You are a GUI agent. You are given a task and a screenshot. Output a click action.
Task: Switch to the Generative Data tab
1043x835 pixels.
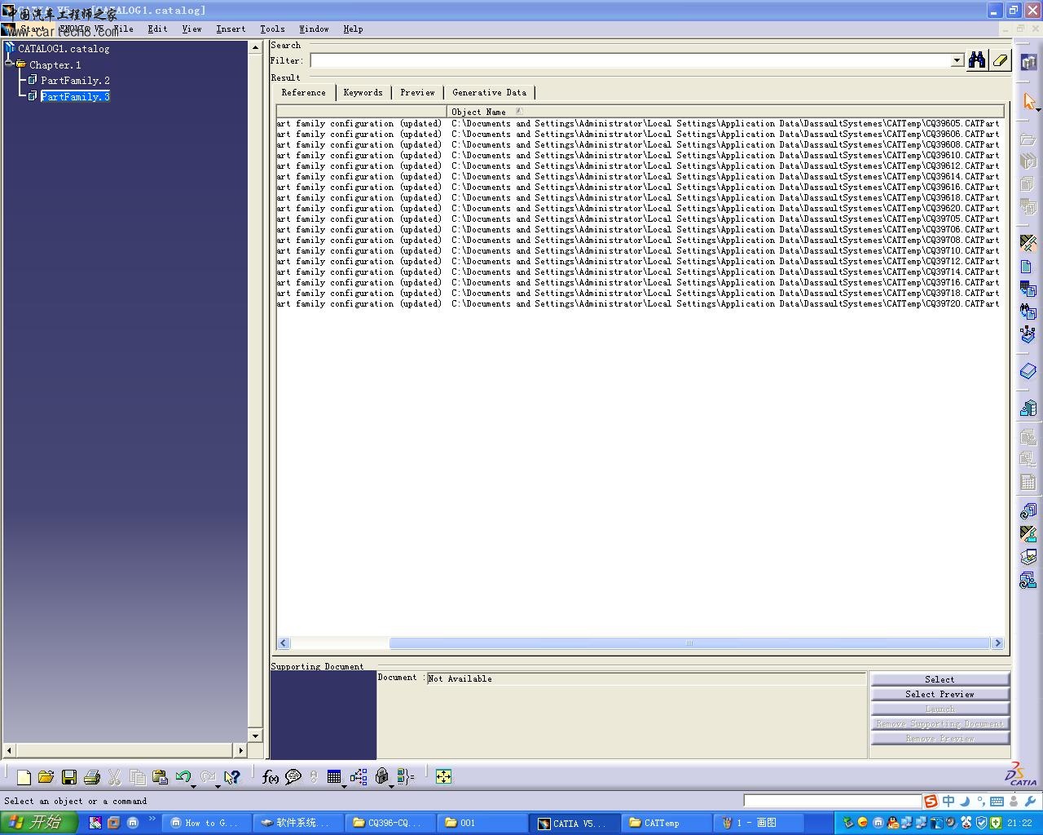click(x=489, y=93)
